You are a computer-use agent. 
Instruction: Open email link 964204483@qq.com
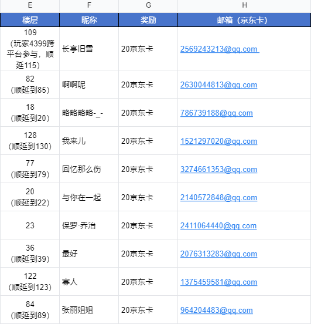[217, 310]
